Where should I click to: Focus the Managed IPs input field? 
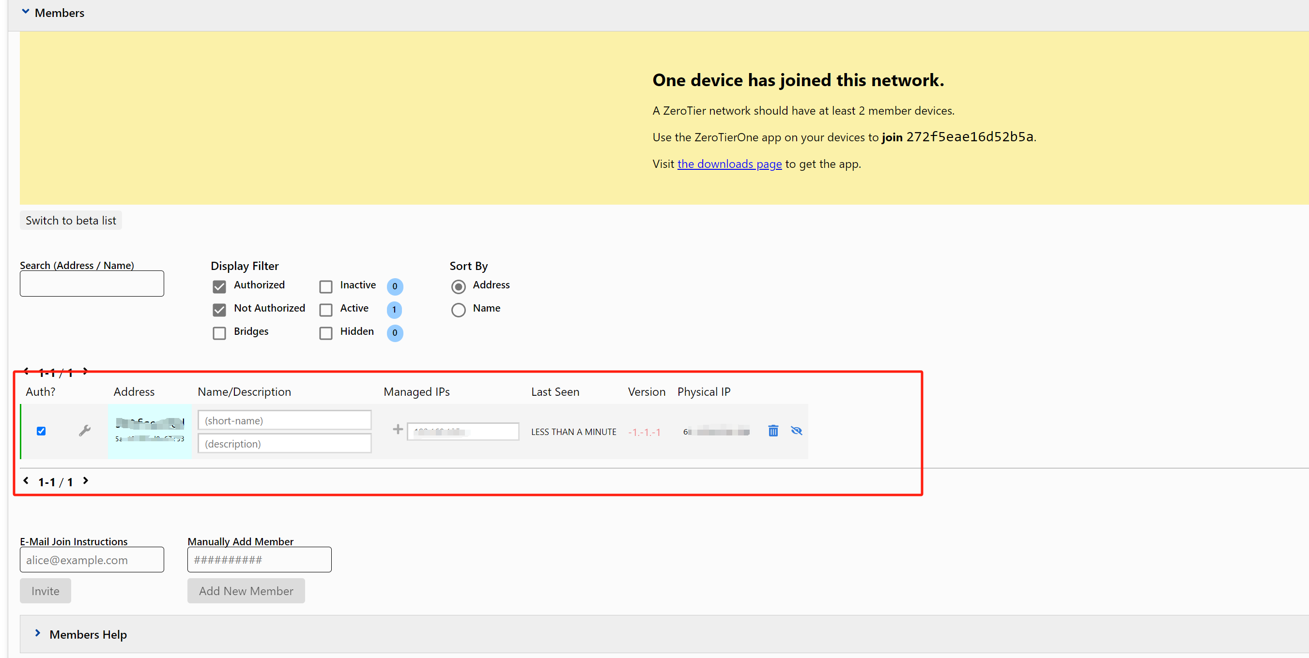tap(463, 432)
